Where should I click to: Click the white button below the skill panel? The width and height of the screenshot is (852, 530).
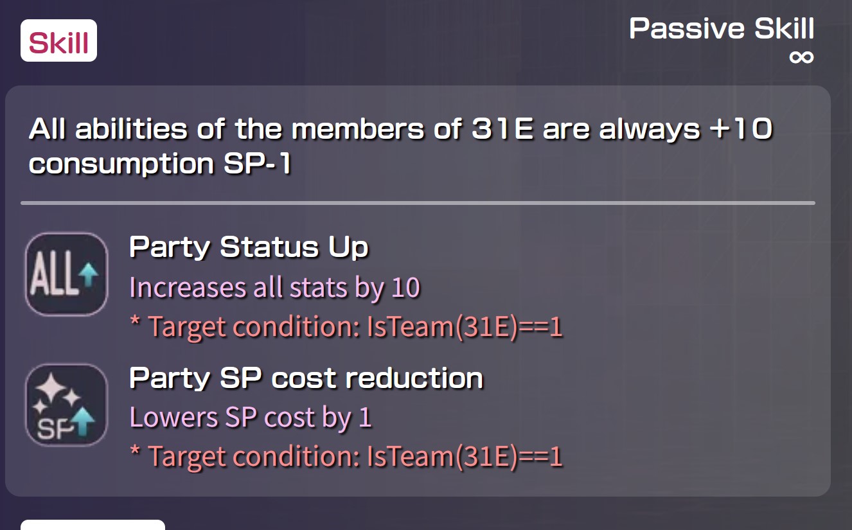coord(93,525)
